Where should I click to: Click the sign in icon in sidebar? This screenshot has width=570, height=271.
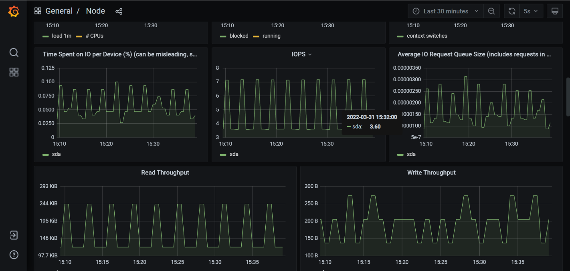[14, 235]
